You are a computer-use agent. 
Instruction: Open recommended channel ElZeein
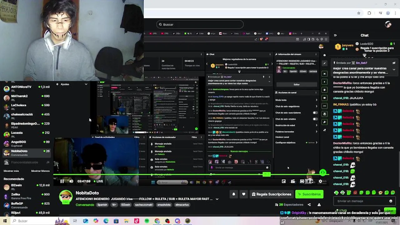tap(27, 187)
